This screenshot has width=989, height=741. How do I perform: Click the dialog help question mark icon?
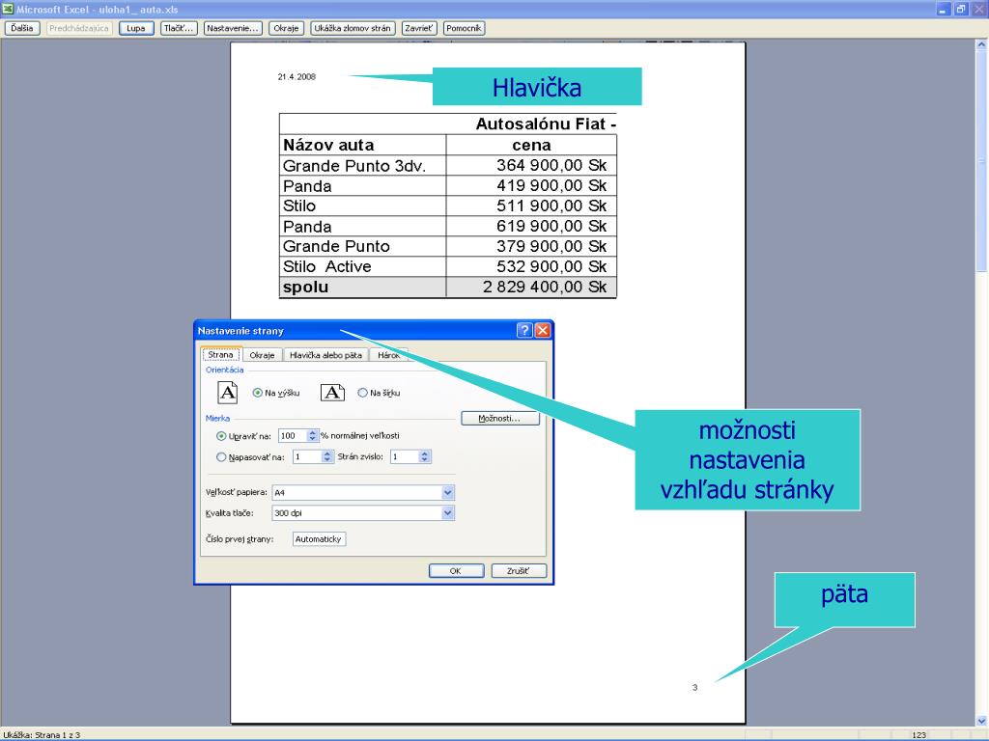click(x=524, y=330)
